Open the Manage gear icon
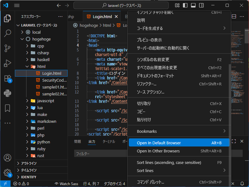Image resolution: width=249 pixels, height=187 pixels. [x=7, y=172]
